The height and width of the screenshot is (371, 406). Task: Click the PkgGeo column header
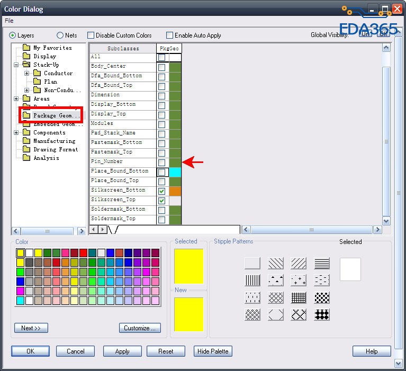[169, 48]
